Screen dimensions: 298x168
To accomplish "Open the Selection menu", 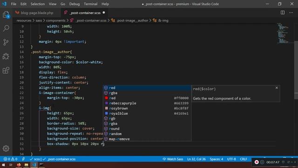I will (38, 4).
